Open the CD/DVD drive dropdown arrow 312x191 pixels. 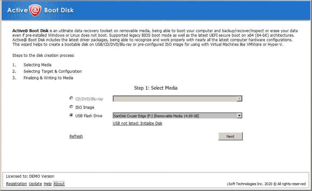point(239,98)
